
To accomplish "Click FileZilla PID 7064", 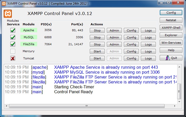I will point(48,44).
